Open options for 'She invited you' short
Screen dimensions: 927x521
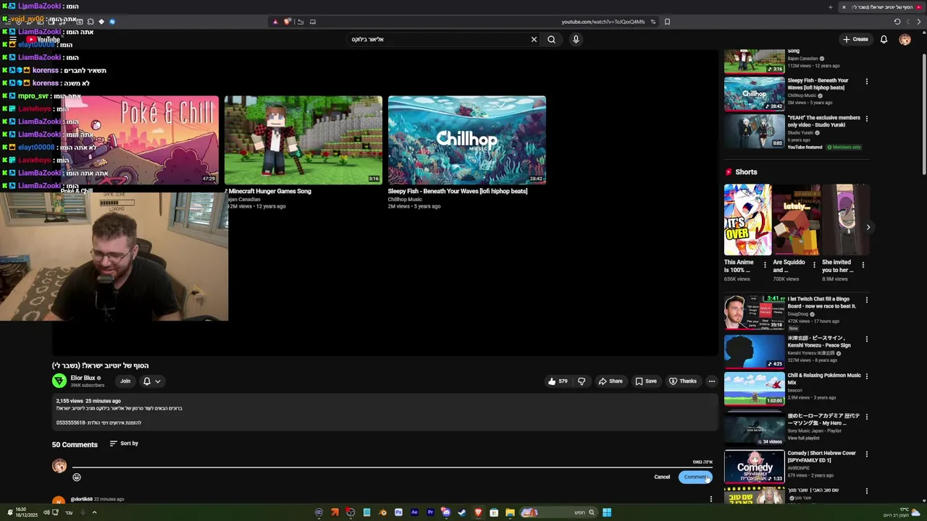pyautogui.click(x=863, y=265)
